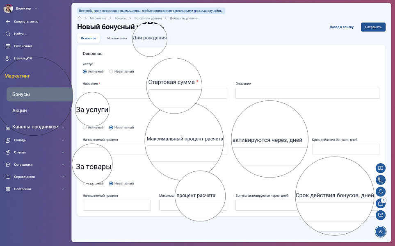Open notifications via the bell icon
Screen dimensions: 395x246
[x=381, y=191]
